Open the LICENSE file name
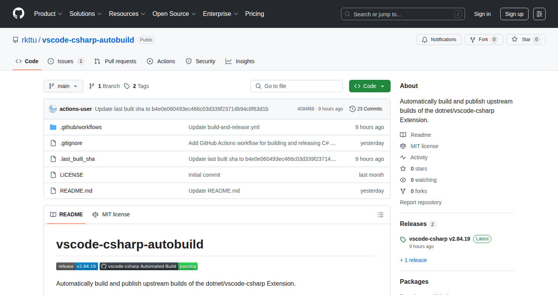 click(x=72, y=175)
